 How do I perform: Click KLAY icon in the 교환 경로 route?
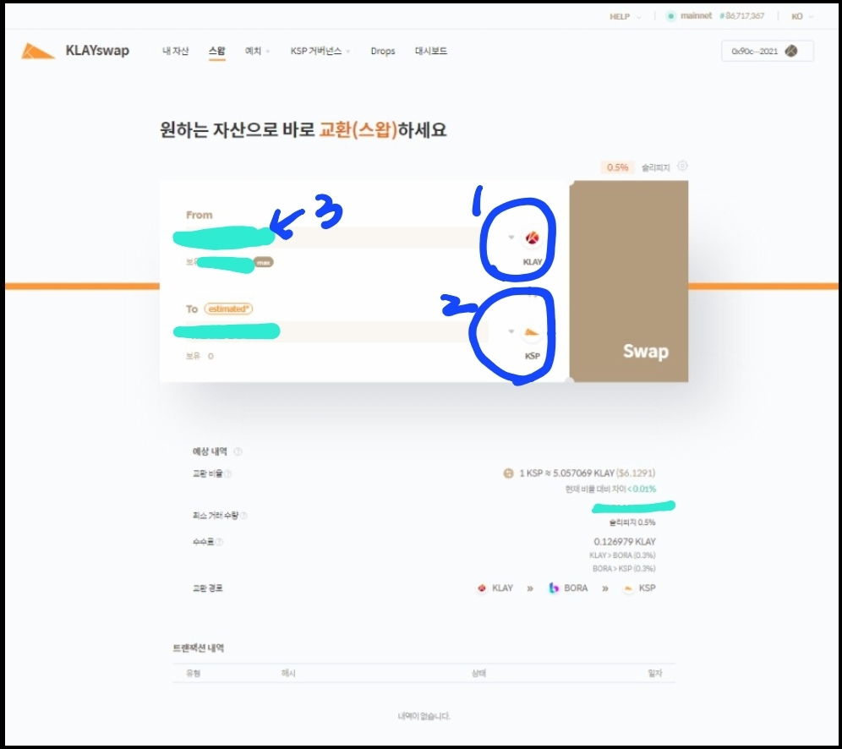(482, 588)
